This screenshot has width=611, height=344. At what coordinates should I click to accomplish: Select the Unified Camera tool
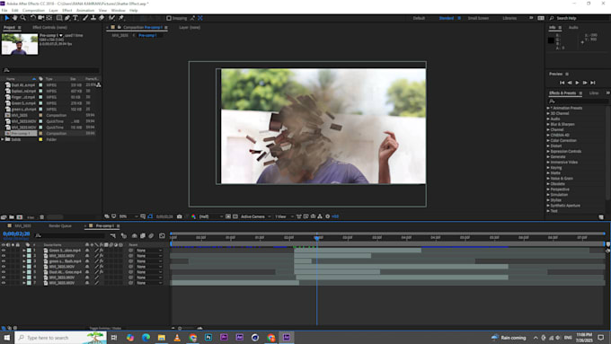point(41,18)
